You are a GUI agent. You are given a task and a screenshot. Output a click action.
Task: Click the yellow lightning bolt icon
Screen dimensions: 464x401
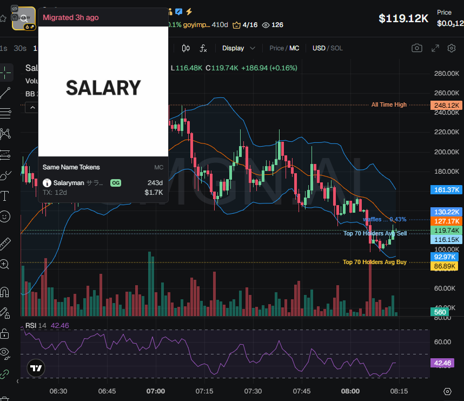[189, 11]
